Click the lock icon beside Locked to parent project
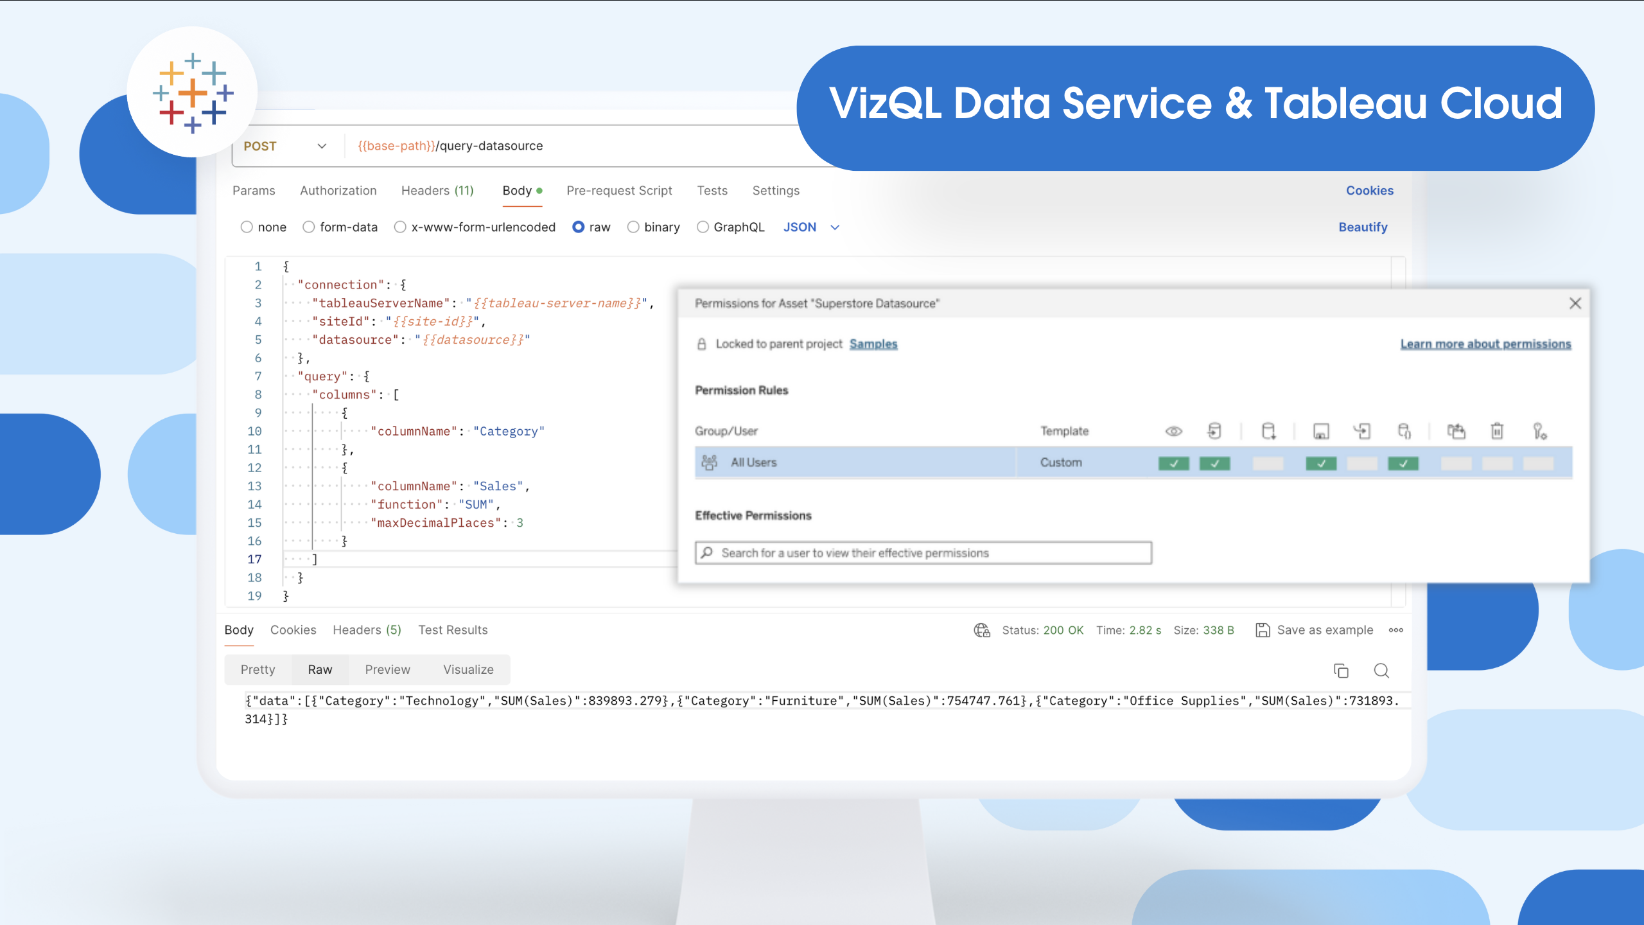 (x=701, y=344)
